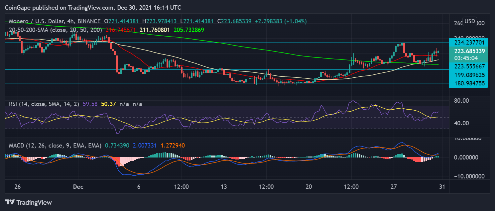Viewport: 495px width, 211px height.
Task: Click the RSI value 59.58
Action: (90, 104)
